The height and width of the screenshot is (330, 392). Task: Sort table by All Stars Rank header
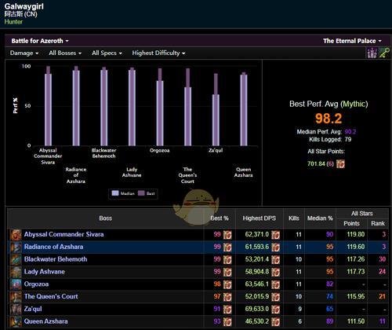point(378,223)
